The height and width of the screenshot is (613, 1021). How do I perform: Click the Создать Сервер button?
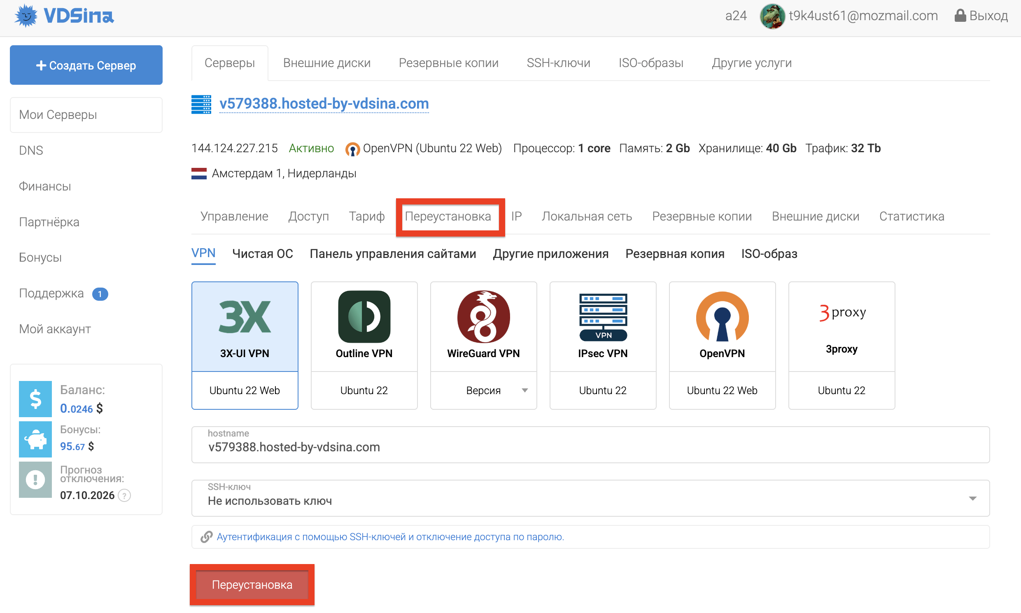(86, 65)
